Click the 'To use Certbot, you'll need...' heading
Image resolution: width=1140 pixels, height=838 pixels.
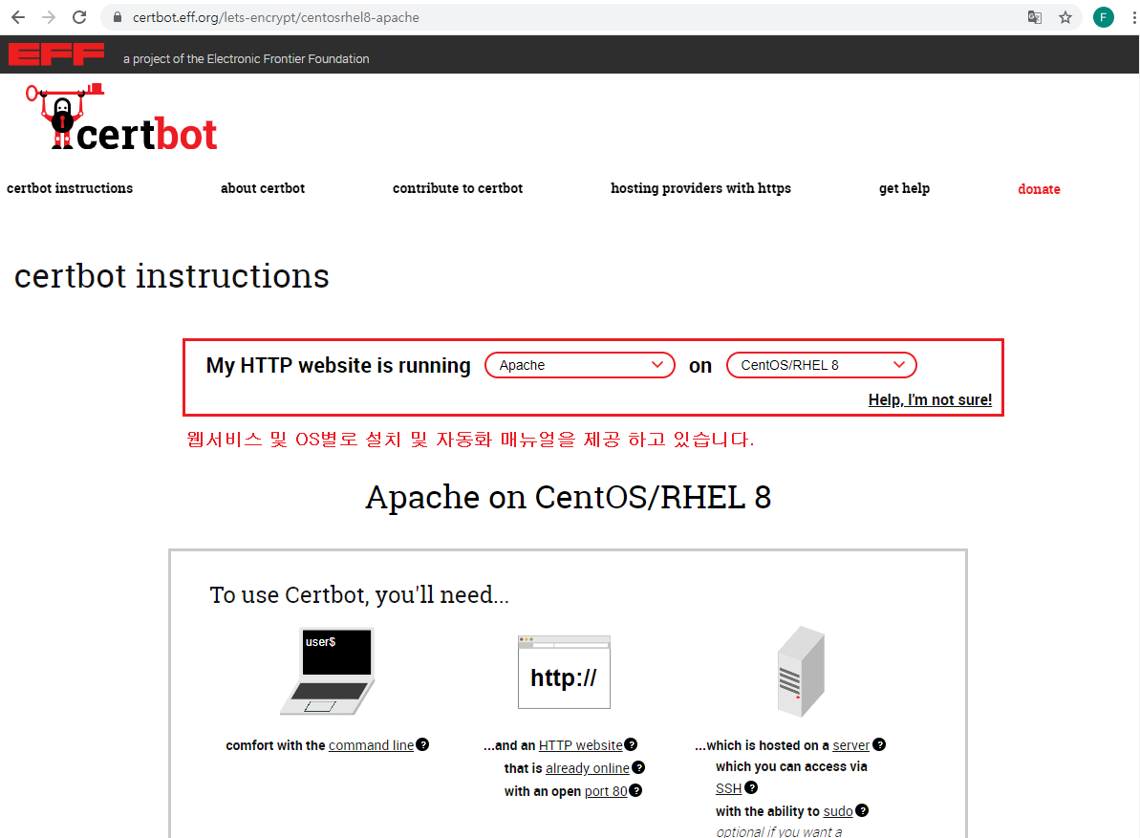pos(359,595)
